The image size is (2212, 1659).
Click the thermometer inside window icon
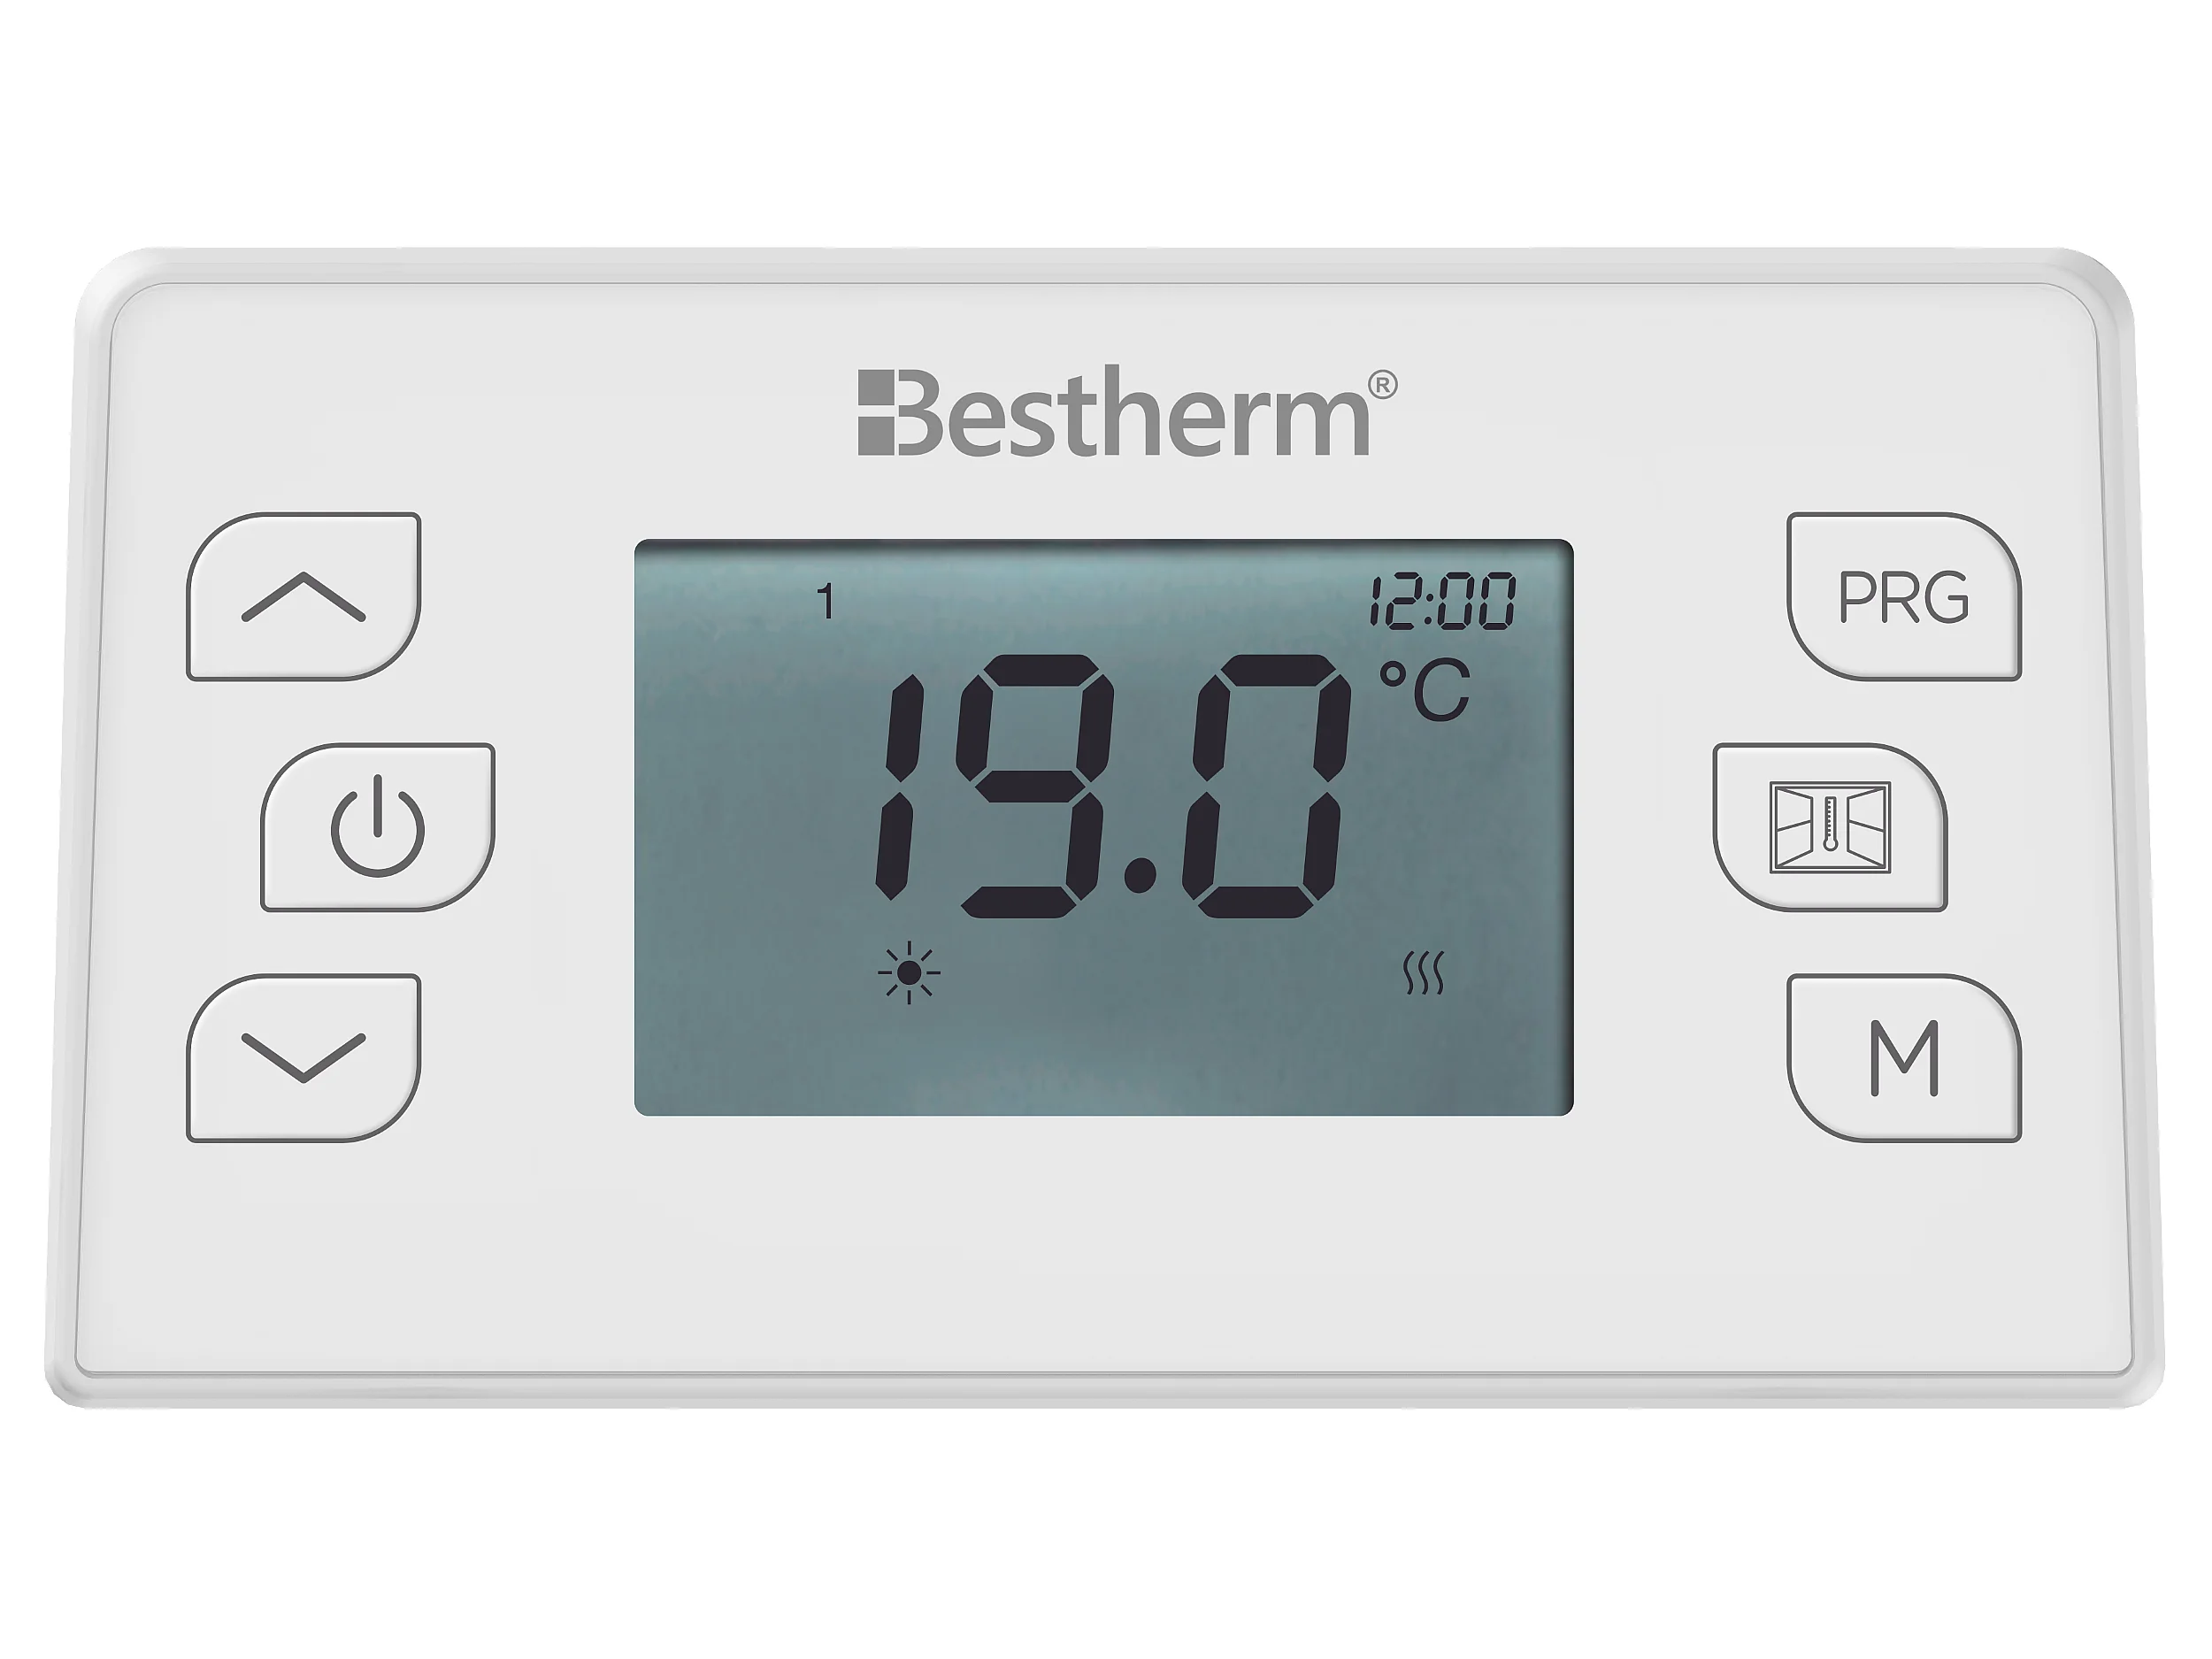[1830, 827]
